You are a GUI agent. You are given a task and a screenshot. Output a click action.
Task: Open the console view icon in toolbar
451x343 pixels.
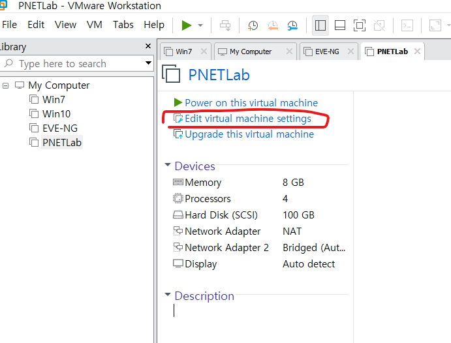pyautogui.click(x=407, y=25)
